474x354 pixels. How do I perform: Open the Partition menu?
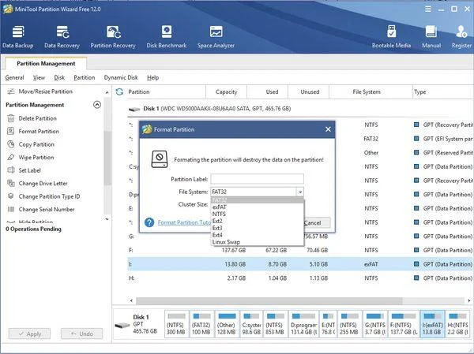[x=85, y=77]
